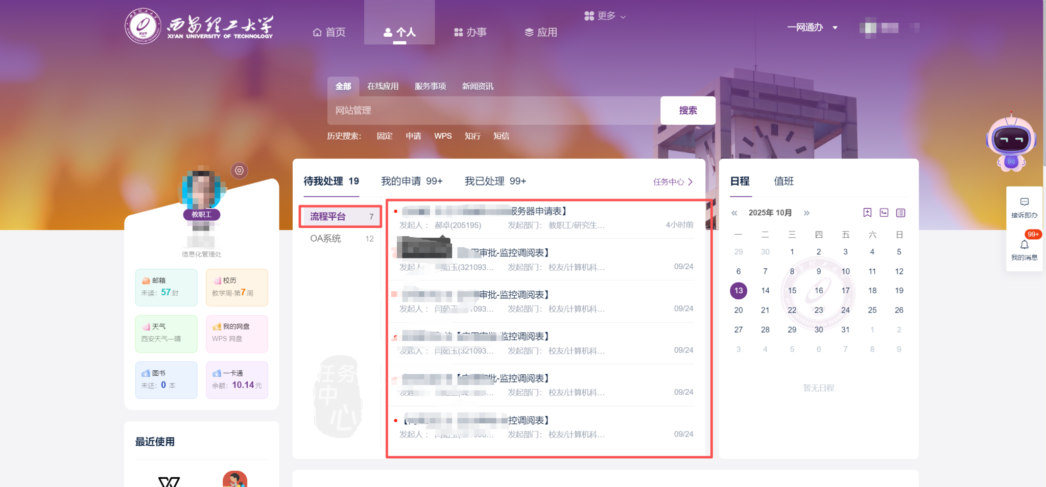Open the 一卡通 balance card
Viewport: 1046px width, 487px height.
click(236, 380)
